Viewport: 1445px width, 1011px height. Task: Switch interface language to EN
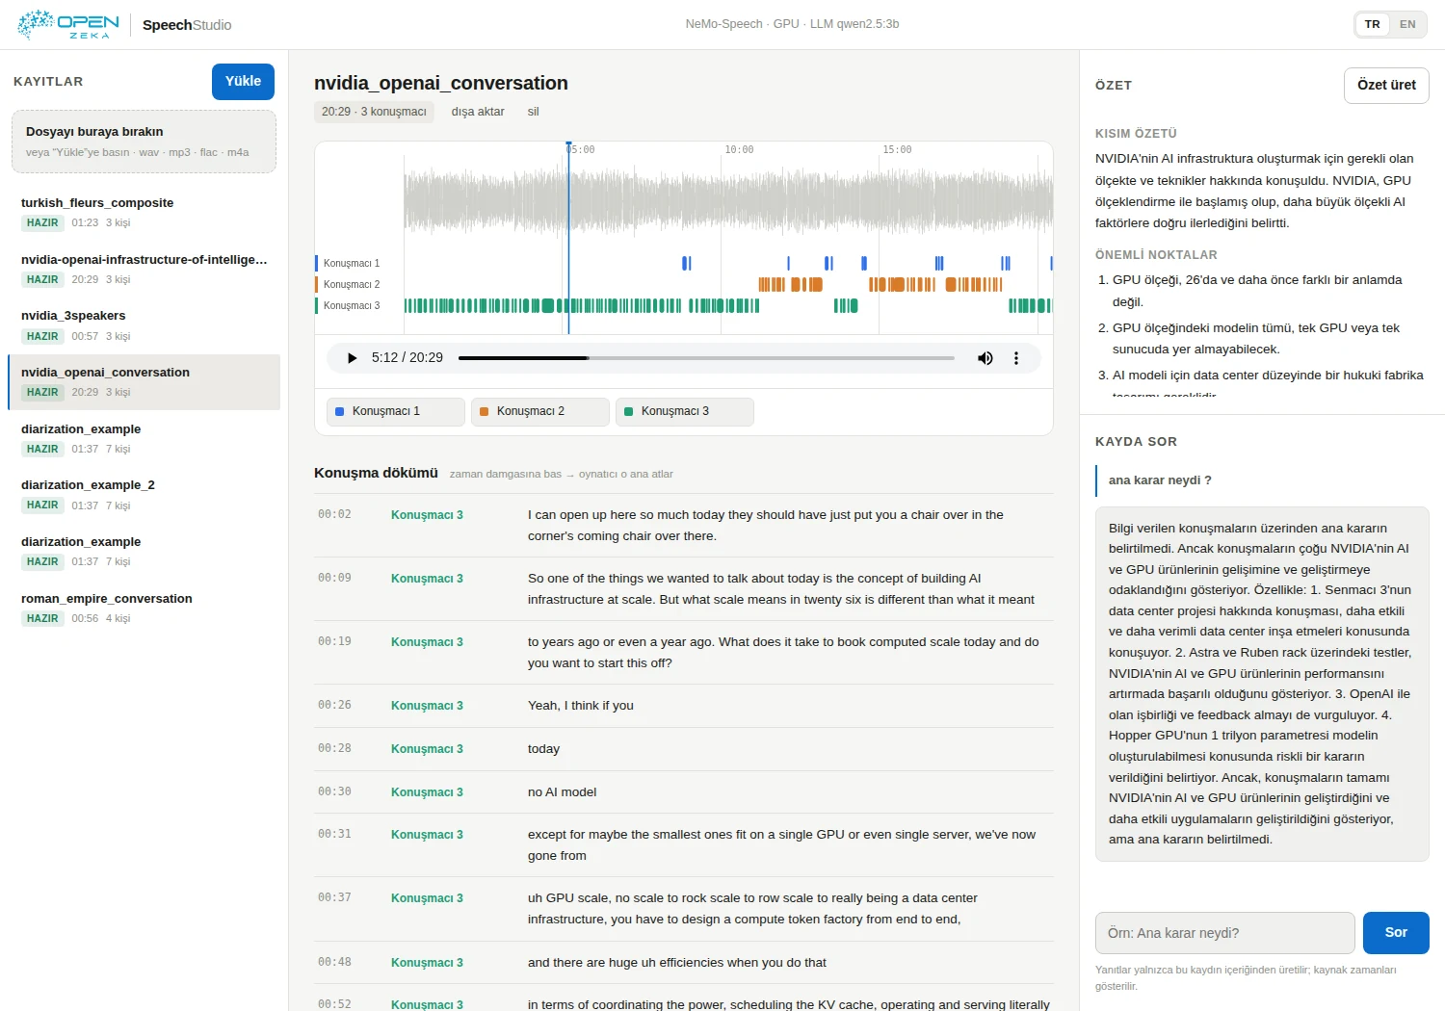[1407, 24]
